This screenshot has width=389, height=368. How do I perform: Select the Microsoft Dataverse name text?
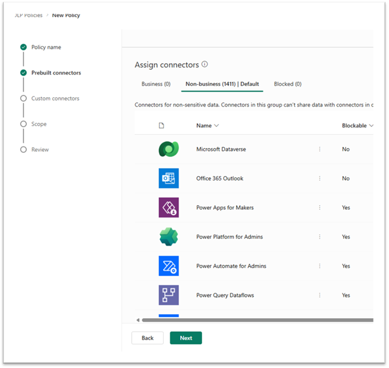(x=221, y=149)
